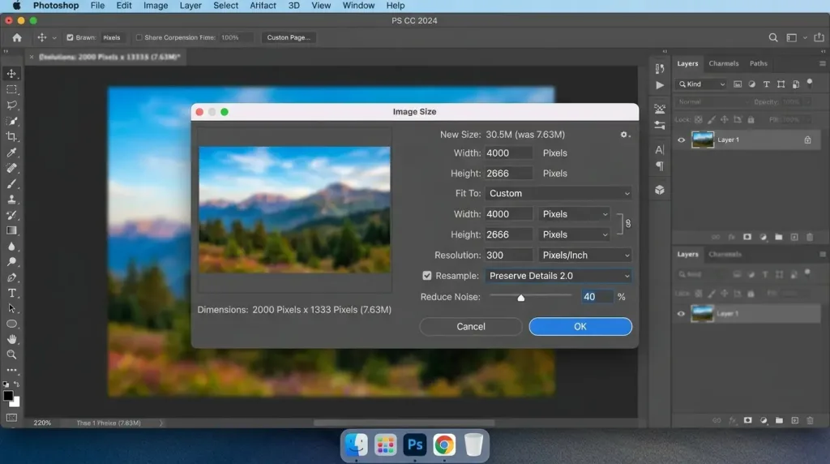830x464 pixels.
Task: Open the Width units Pixels dropdown
Action: 575,214
